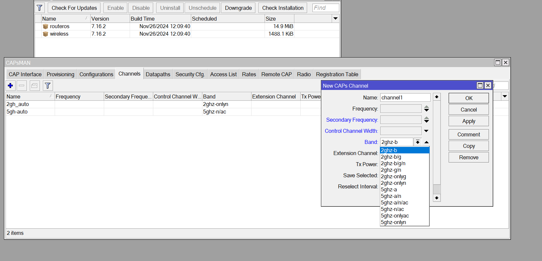Click the Band field showing 2ghz-b
The image size is (542, 261).
coord(397,142)
